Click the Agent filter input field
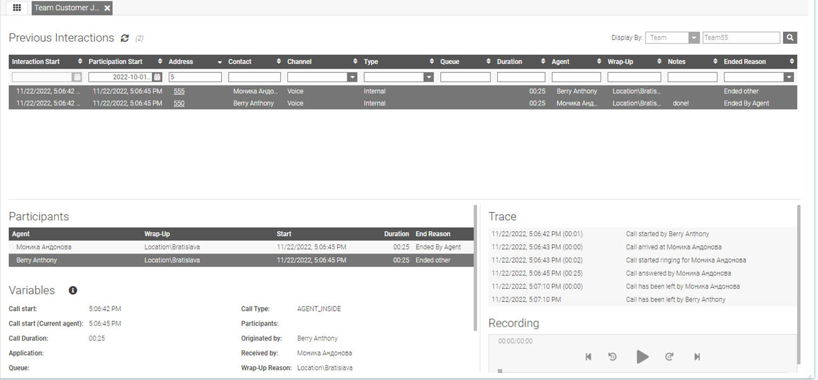 point(576,77)
